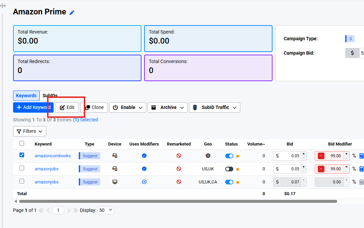
Task: Click the globe geo icon for amazoncombooks
Action: point(208,156)
